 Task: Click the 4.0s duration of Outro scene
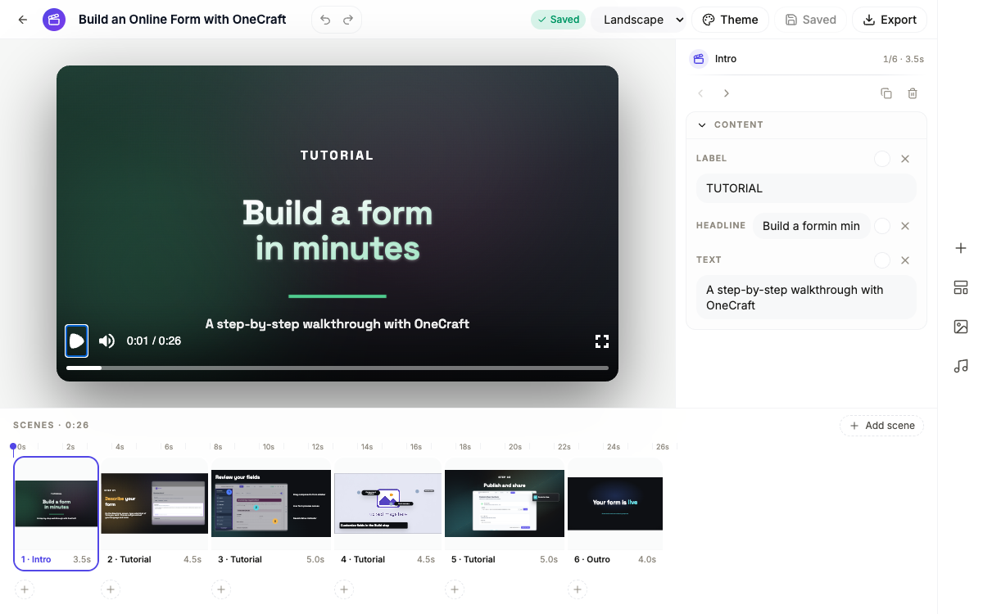click(x=647, y=560)
